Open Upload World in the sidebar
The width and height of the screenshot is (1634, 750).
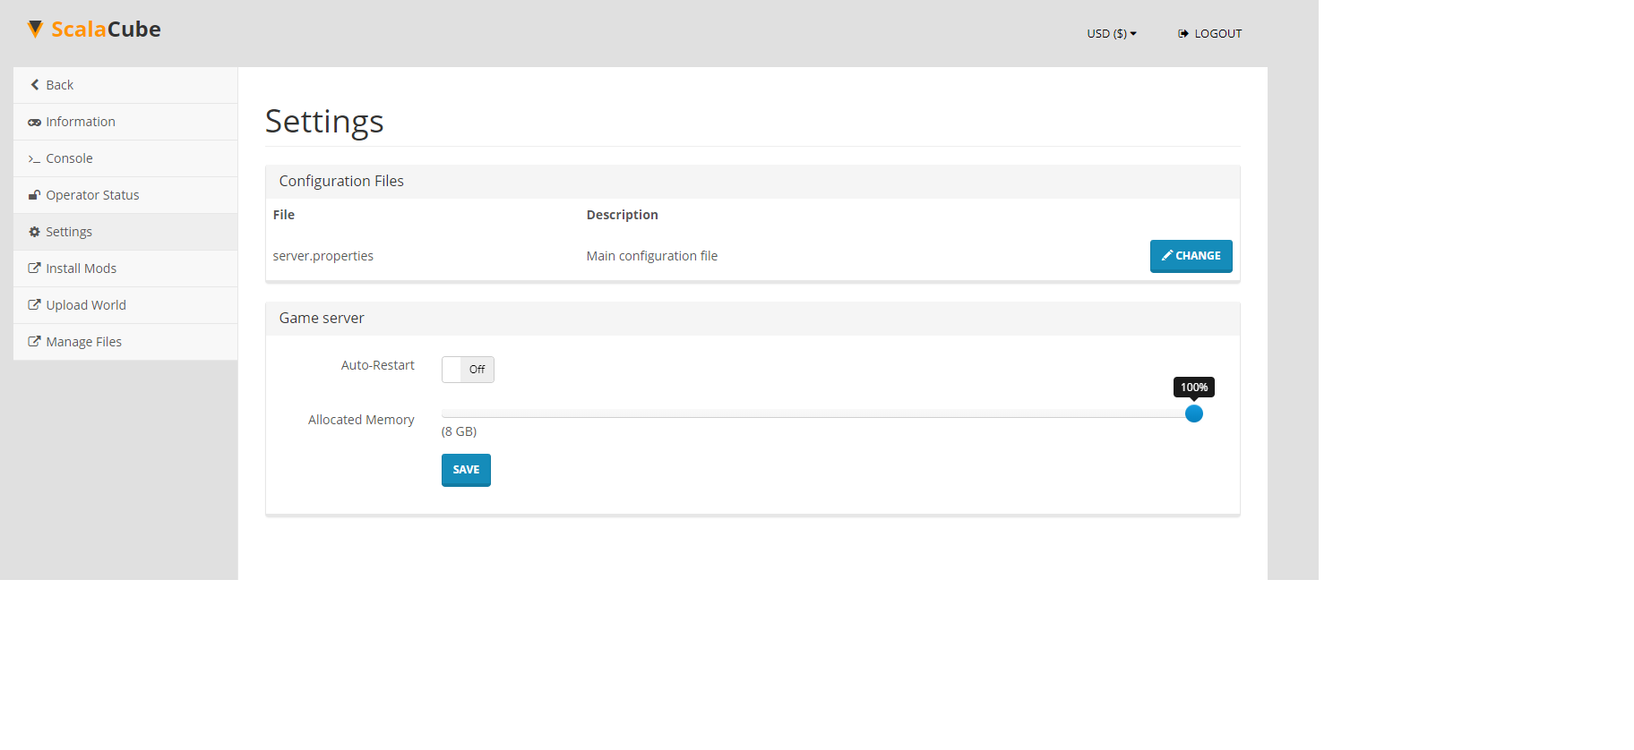[x=125, y=305]
